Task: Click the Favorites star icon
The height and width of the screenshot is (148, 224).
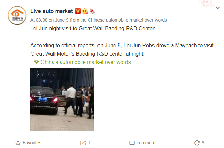Action: [x=18, y=143]
